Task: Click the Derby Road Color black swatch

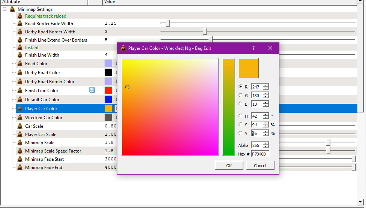Action: pyautogui.click(x=108, y=72)
